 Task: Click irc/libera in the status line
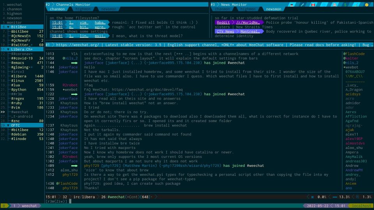point(84,197)
